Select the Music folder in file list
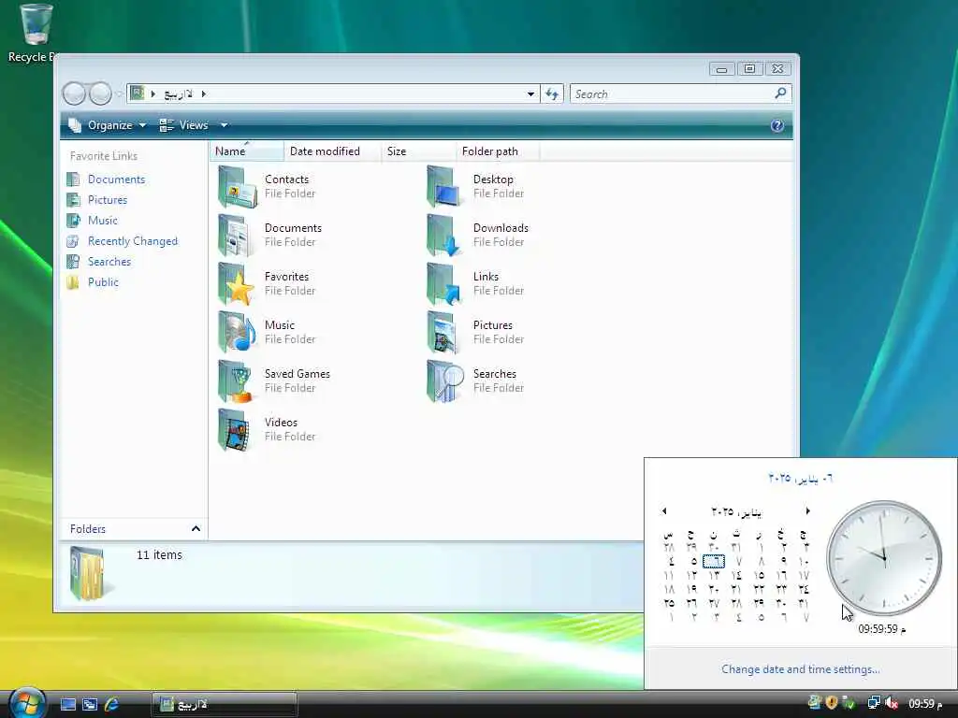The image size is (958, 718). pos(238,332)
